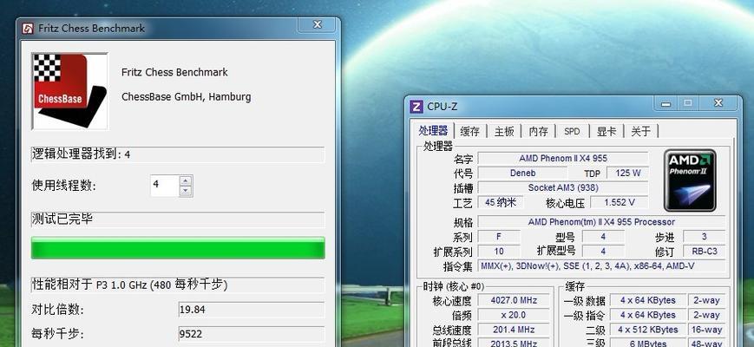
Task: Click the bus speed 201.4 MHz
Action: 513,330
